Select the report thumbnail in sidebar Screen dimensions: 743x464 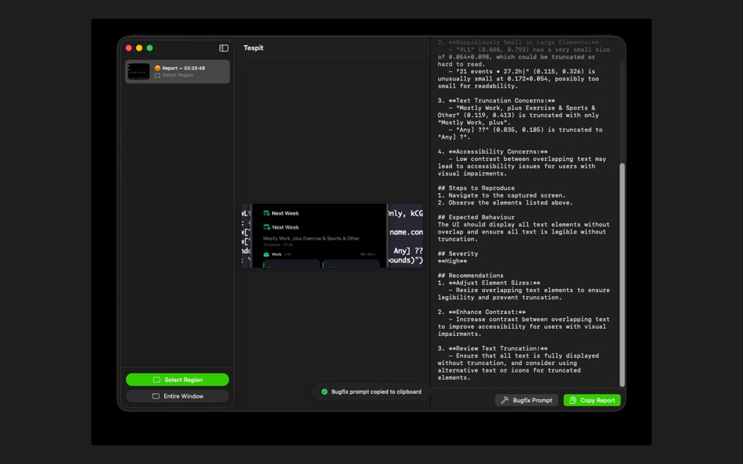pos(138,72)
